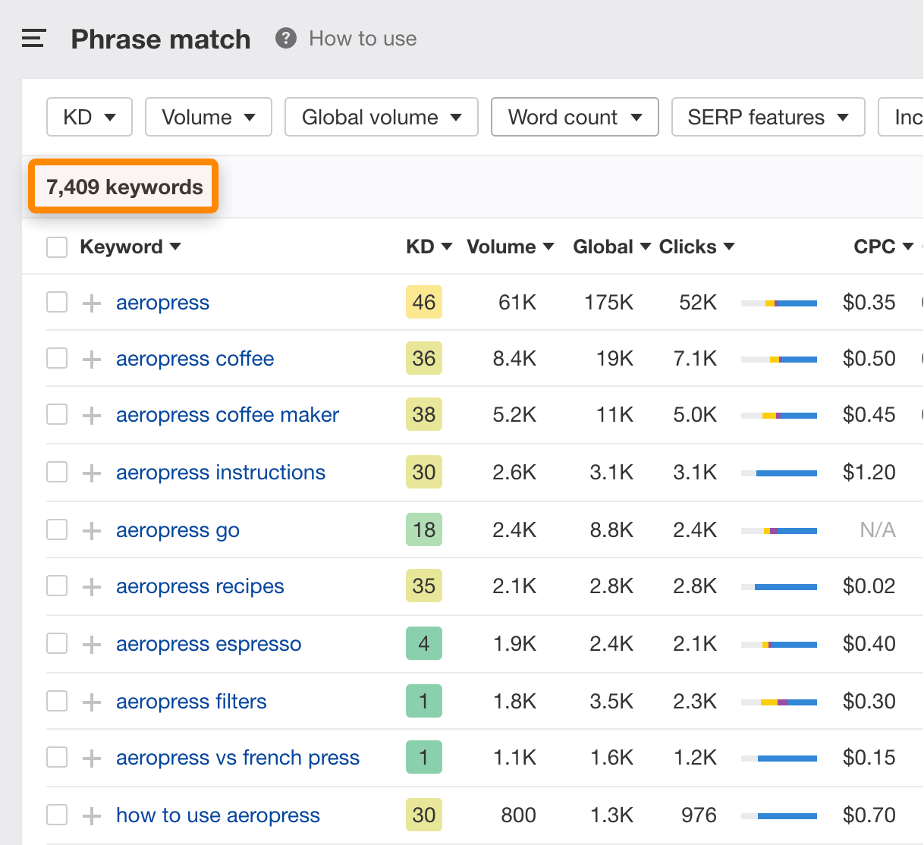
Task: Click plus icon for aeropress instructions
Action: click(92, 473)
